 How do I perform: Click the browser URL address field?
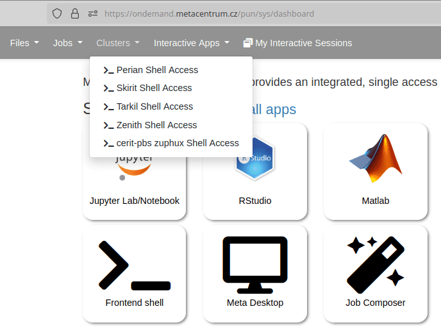256,13
